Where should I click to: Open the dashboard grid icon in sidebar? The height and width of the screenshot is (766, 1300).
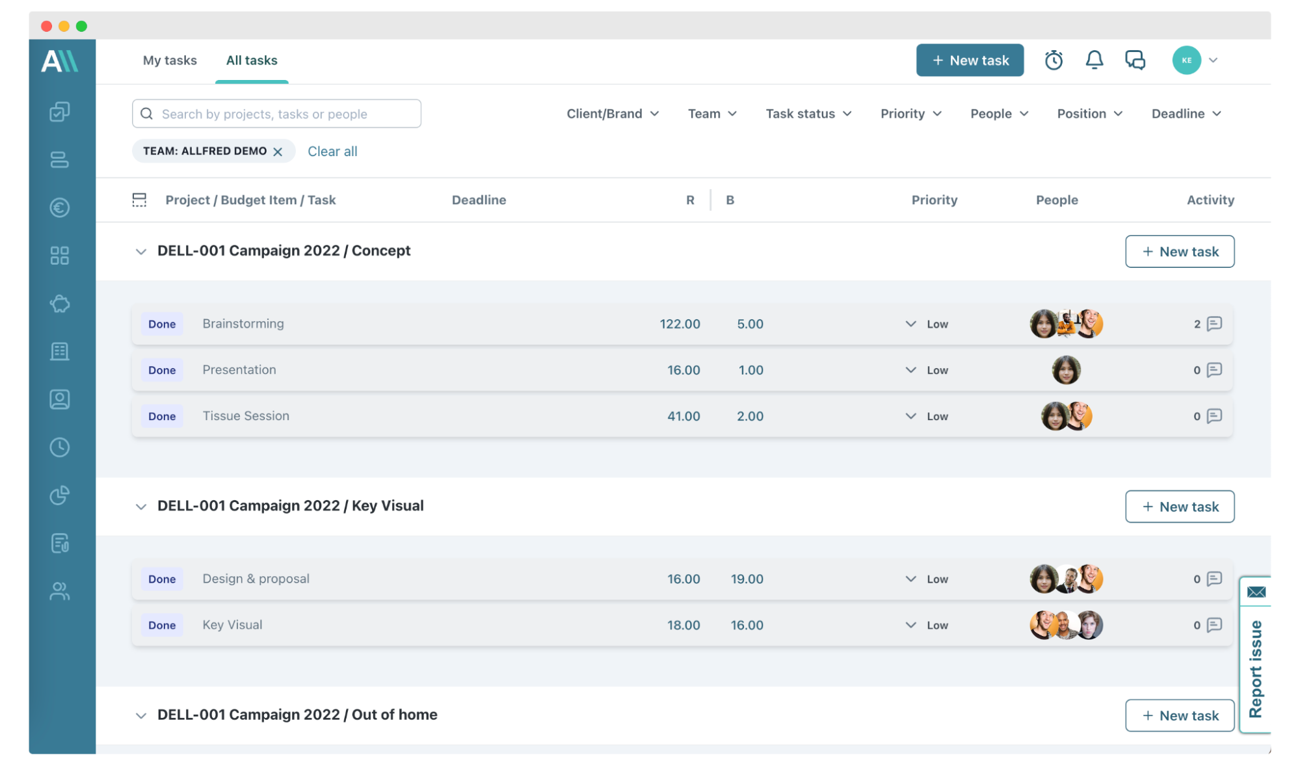tap(60, 256)
